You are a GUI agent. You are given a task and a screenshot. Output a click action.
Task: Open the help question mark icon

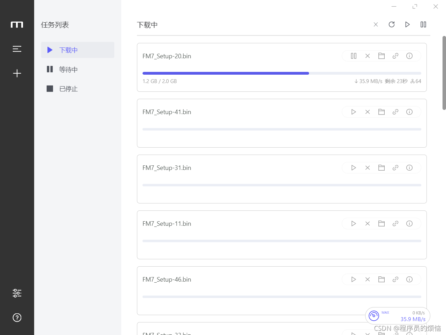coord(17,318)
